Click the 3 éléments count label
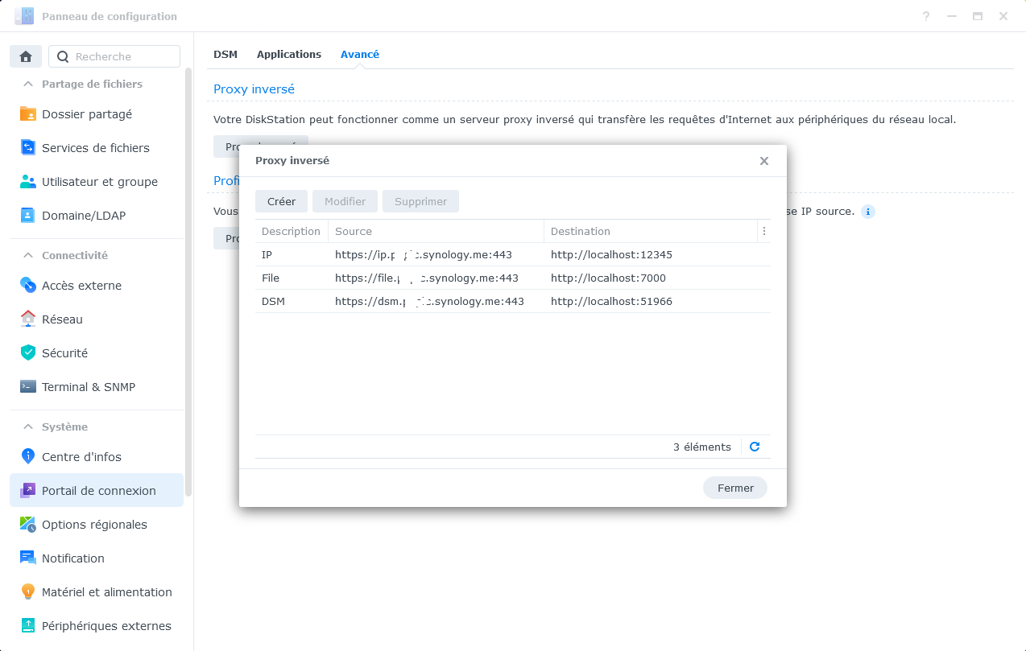 [x=702, y=447]
